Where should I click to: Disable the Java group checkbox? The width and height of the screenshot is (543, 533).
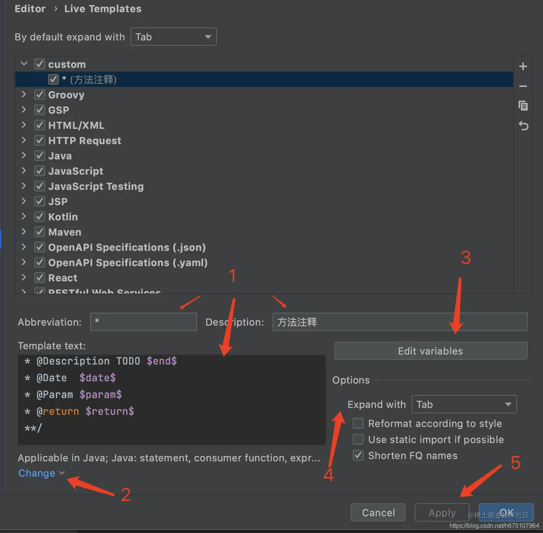(x=40, y=156)
